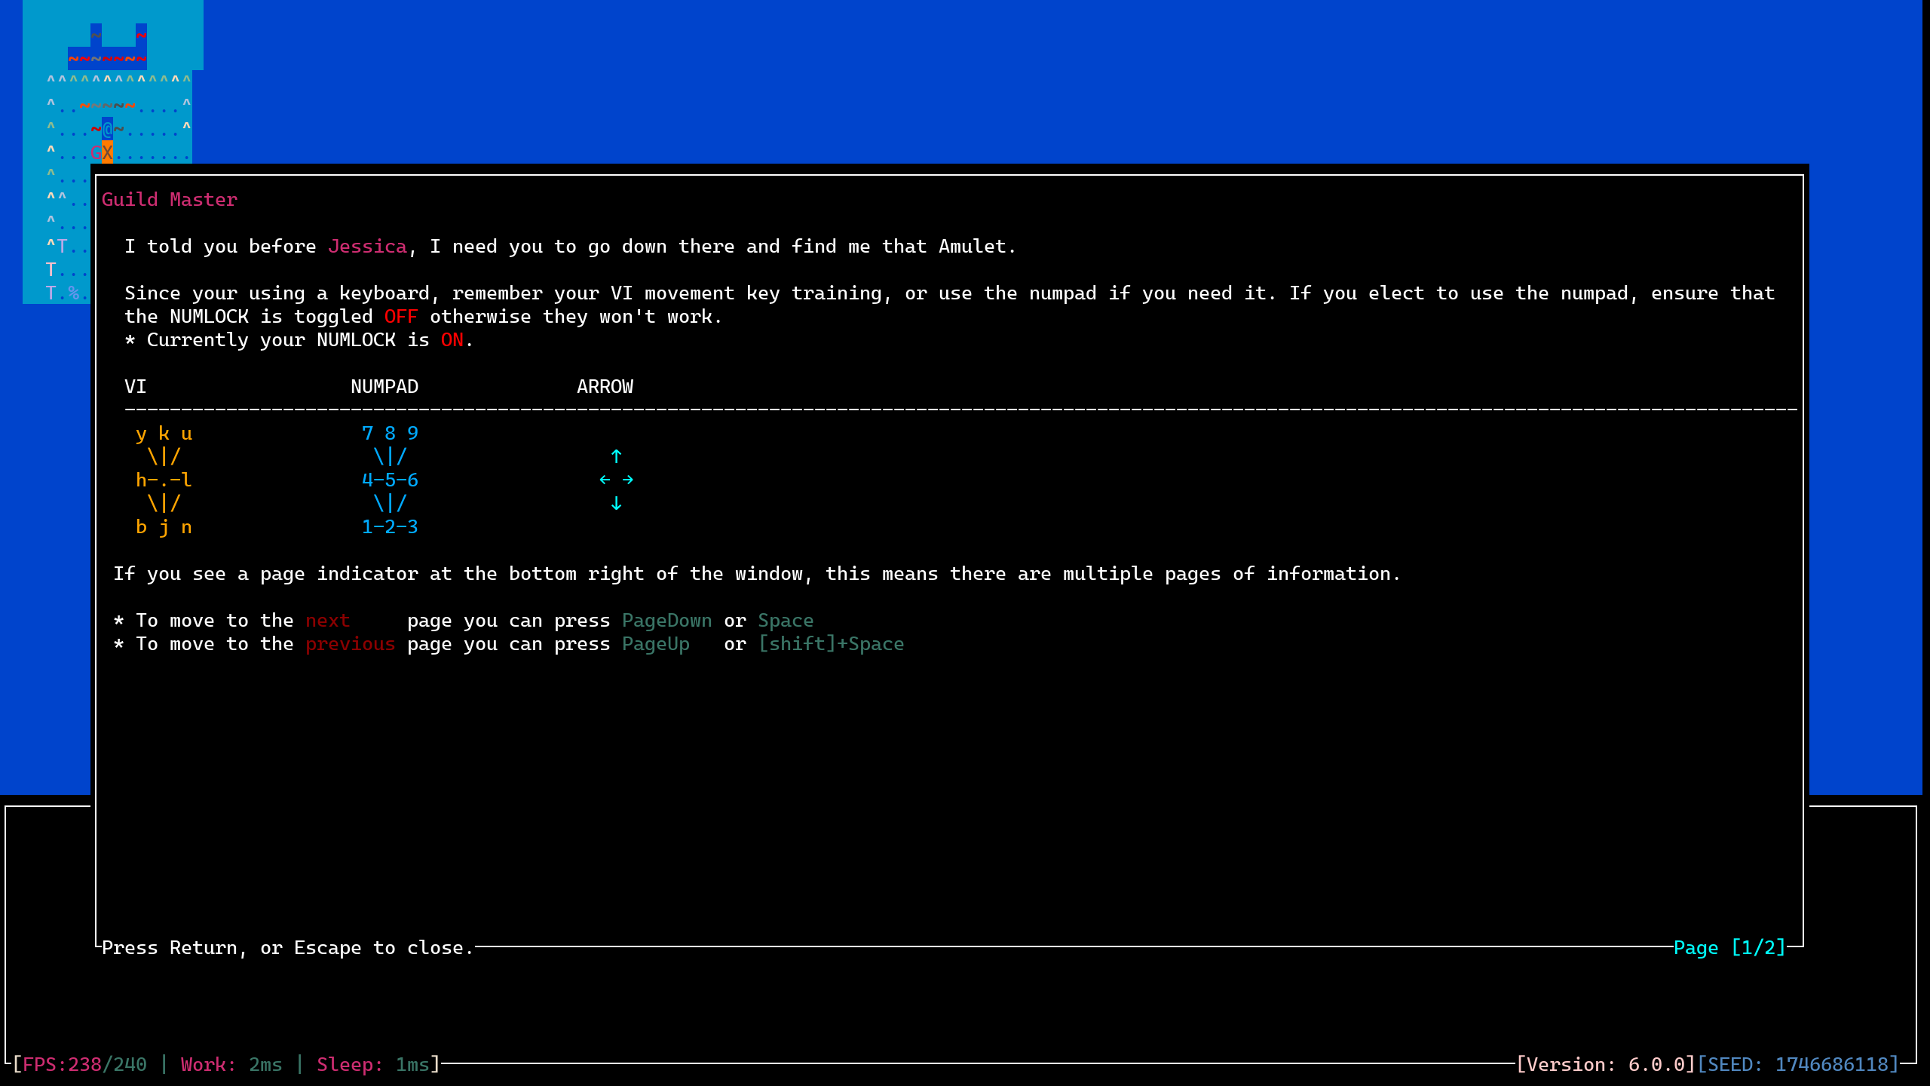Click the pink G Guild Master glyph
The width and height of the screenshot is (1930, 1086).
96,152
